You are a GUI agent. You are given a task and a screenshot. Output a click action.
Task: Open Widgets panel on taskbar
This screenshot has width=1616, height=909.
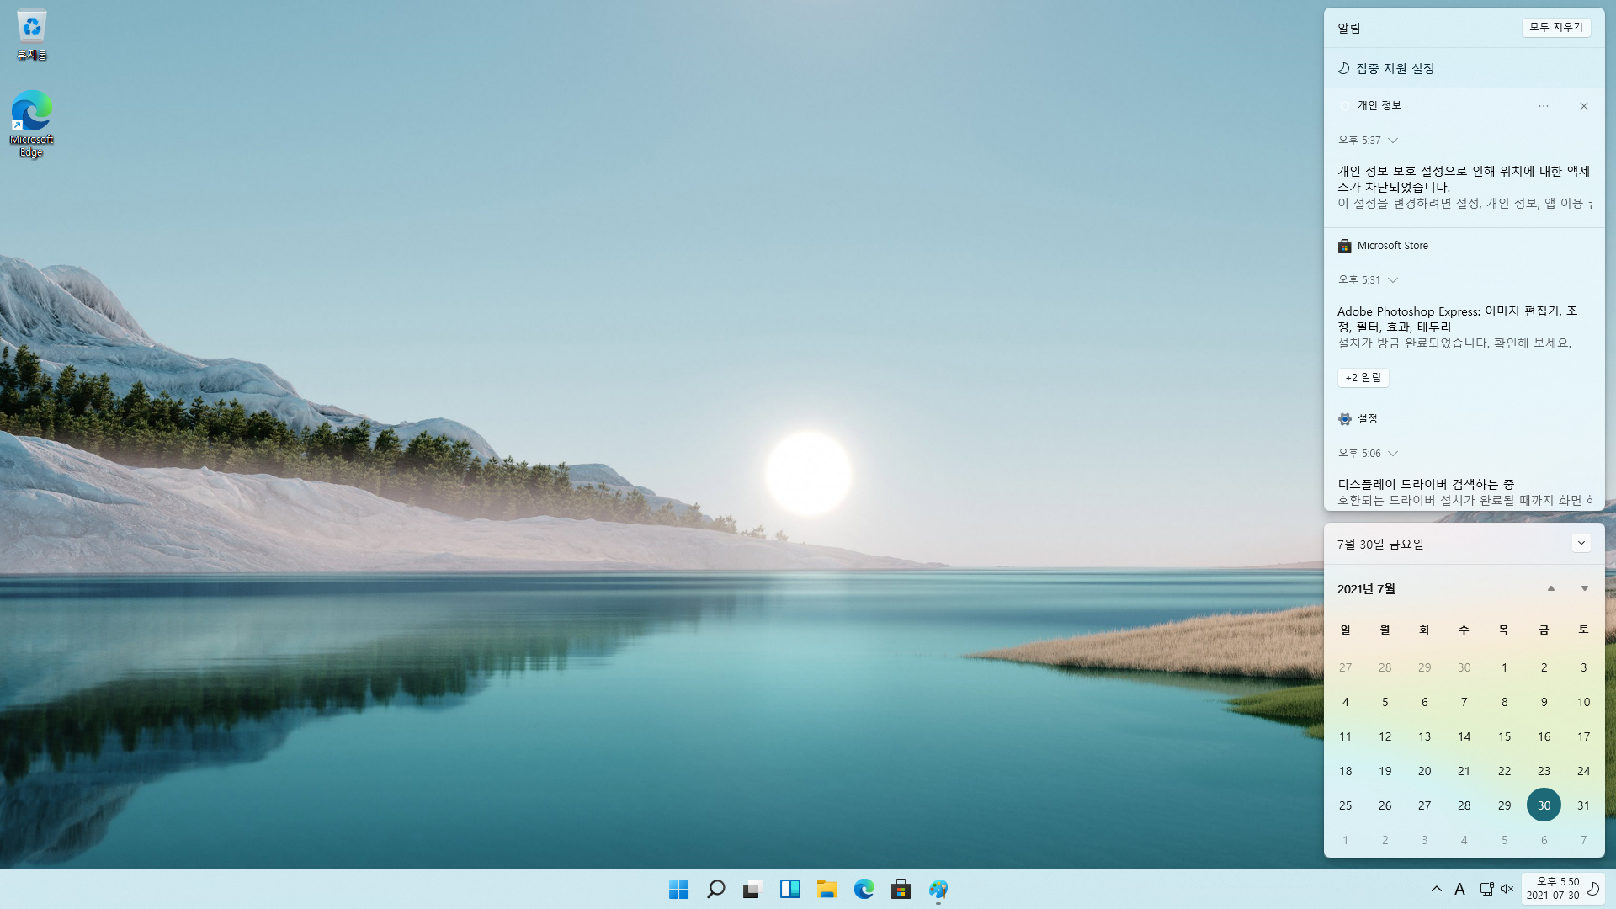789,889
